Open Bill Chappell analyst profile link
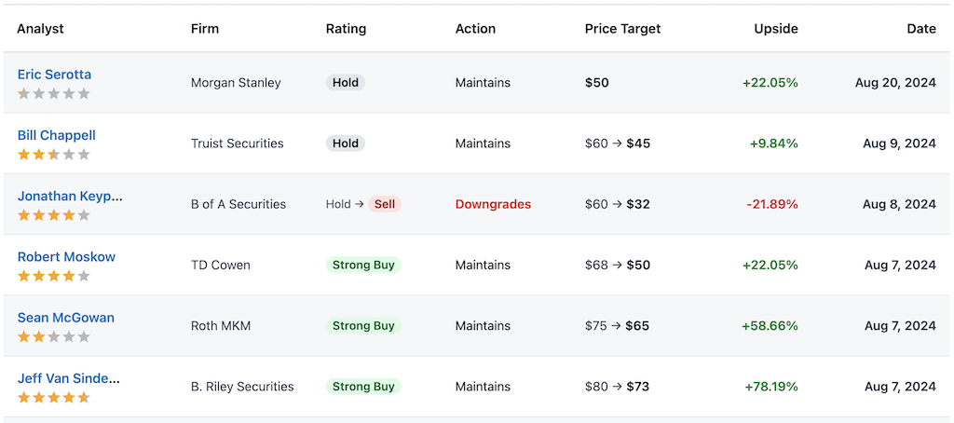Image resolution: width=954 pixels, height=423 pixels. 56,135
